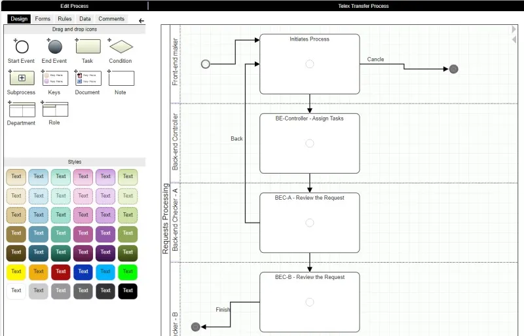524x336 pixels.
Task: Apply the light tan style swatch
Action: click(x=16, y=177)
